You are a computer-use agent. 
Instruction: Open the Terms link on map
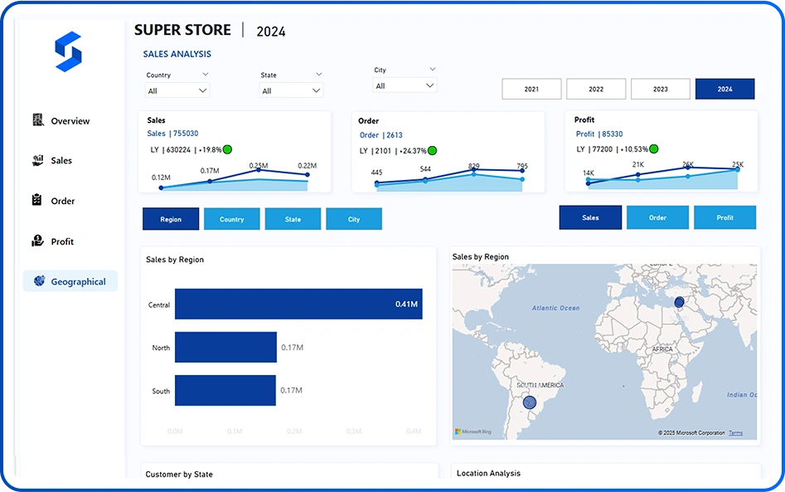click(x=735, y=433)
